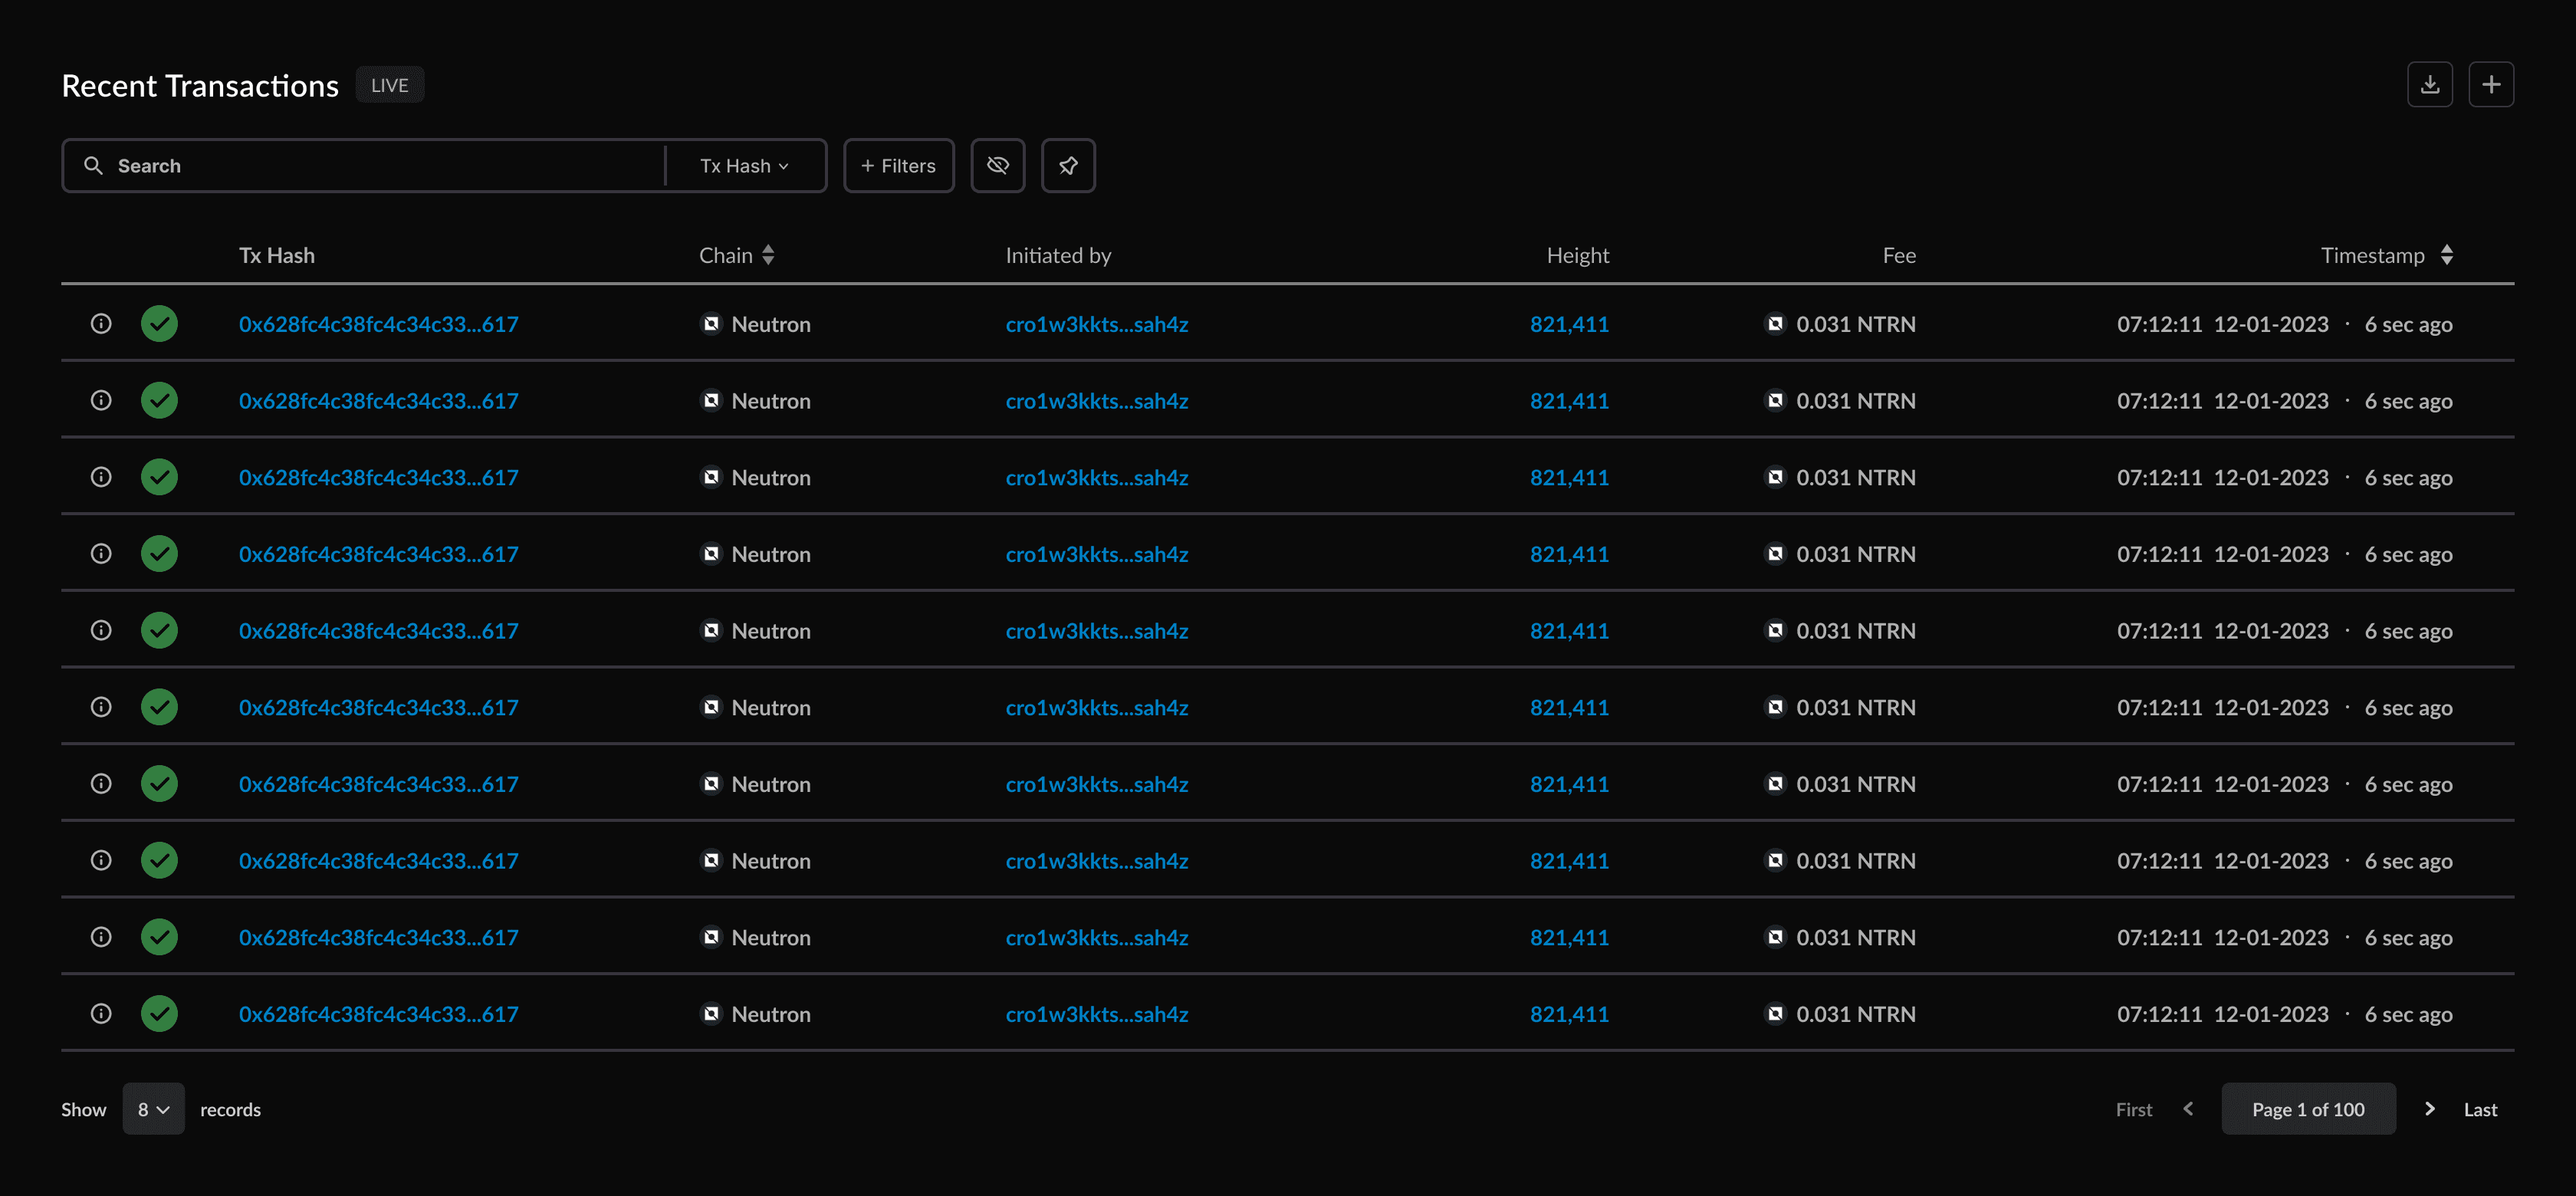
Task: Open the transaction hash link in third row
Action: pyautogui.click(x=378, y=478)
